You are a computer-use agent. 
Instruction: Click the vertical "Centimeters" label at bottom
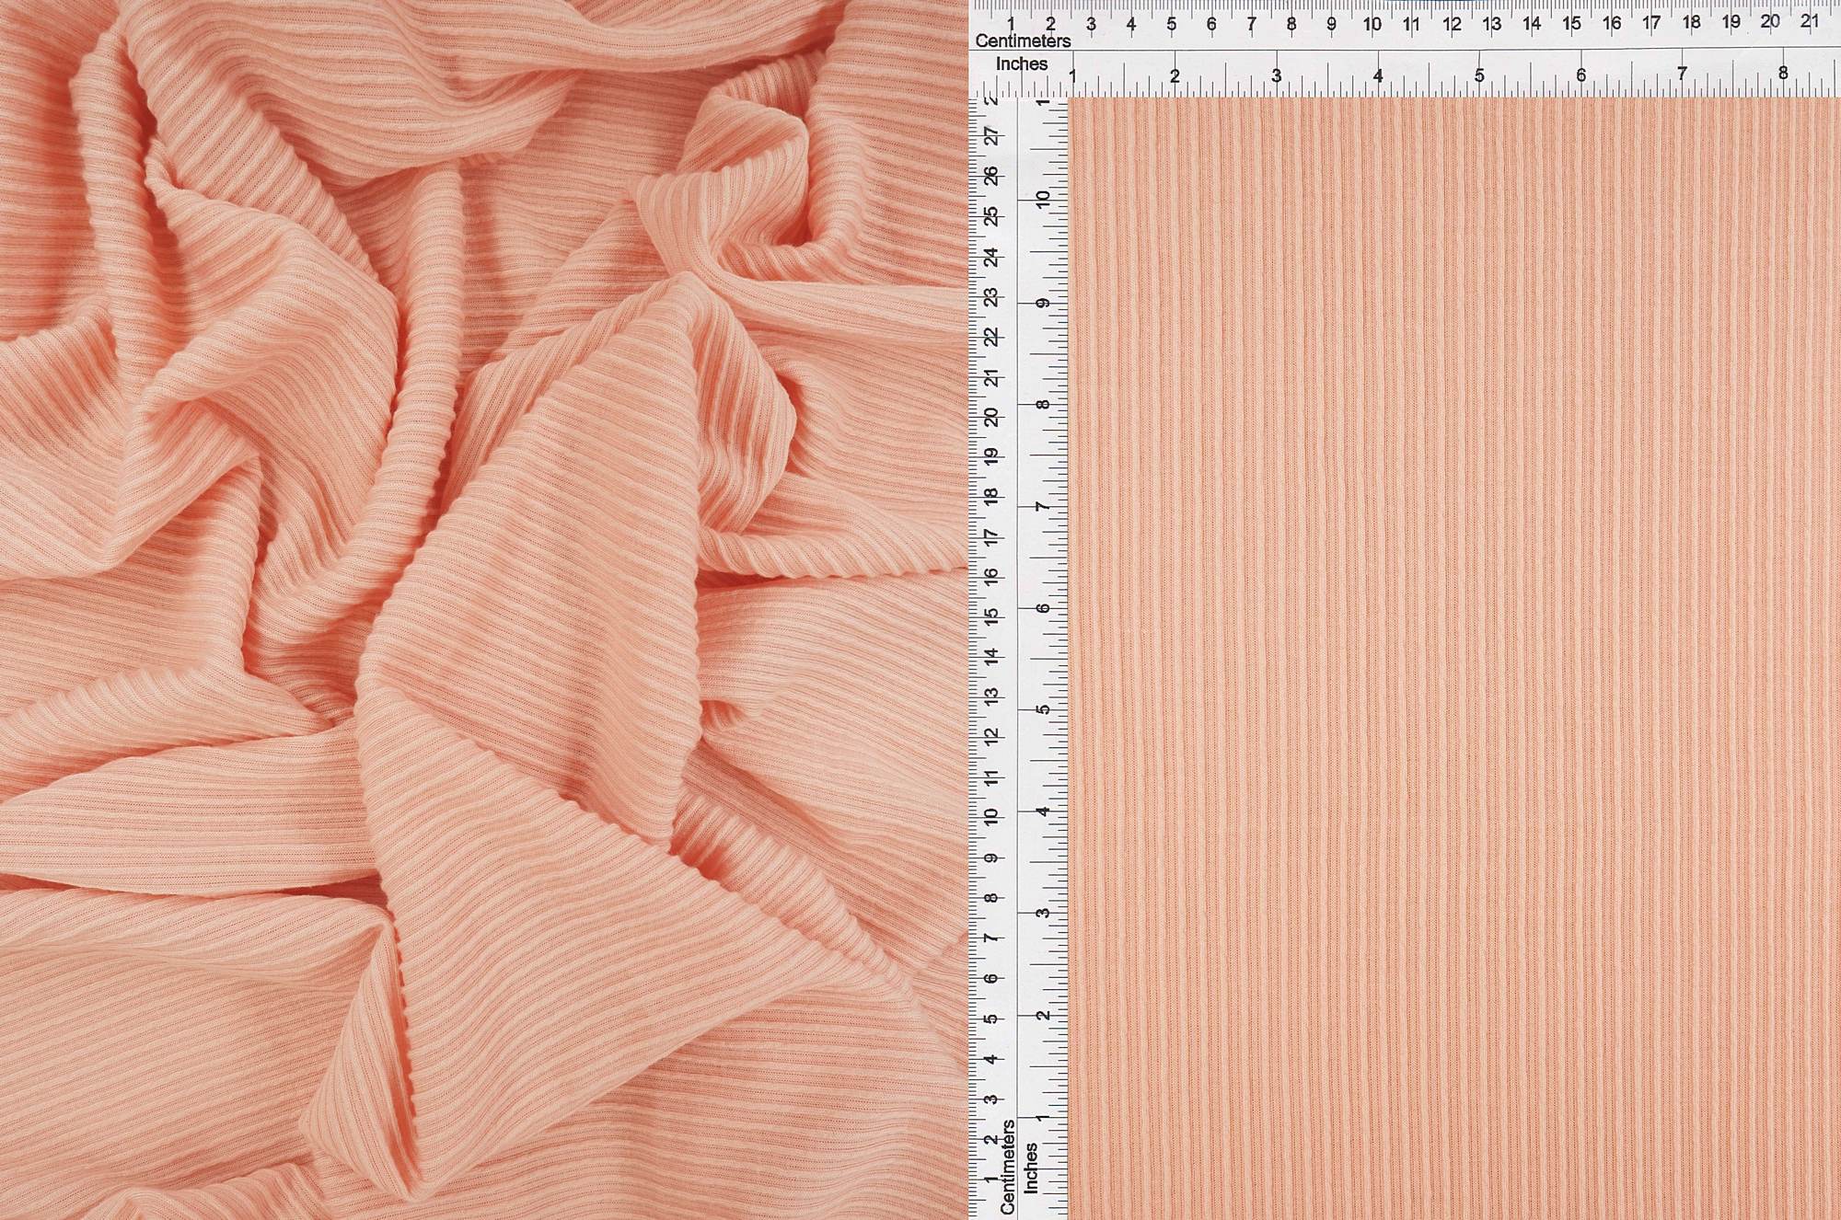(1008, 1166)
